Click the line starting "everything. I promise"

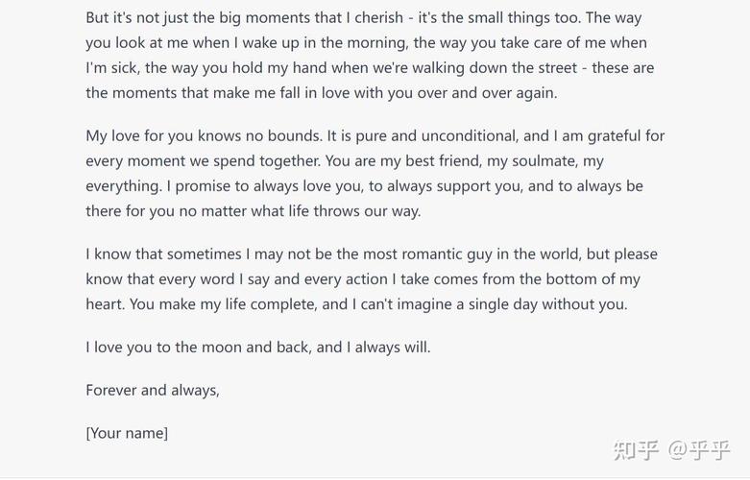coord(364,185)
